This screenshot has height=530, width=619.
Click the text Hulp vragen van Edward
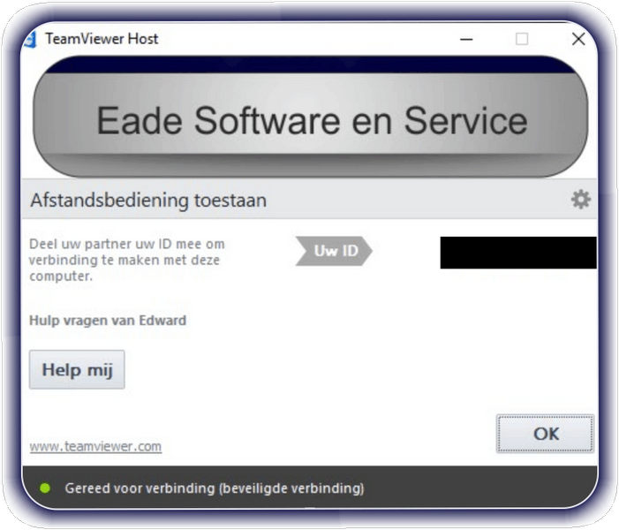pos(108,321)
